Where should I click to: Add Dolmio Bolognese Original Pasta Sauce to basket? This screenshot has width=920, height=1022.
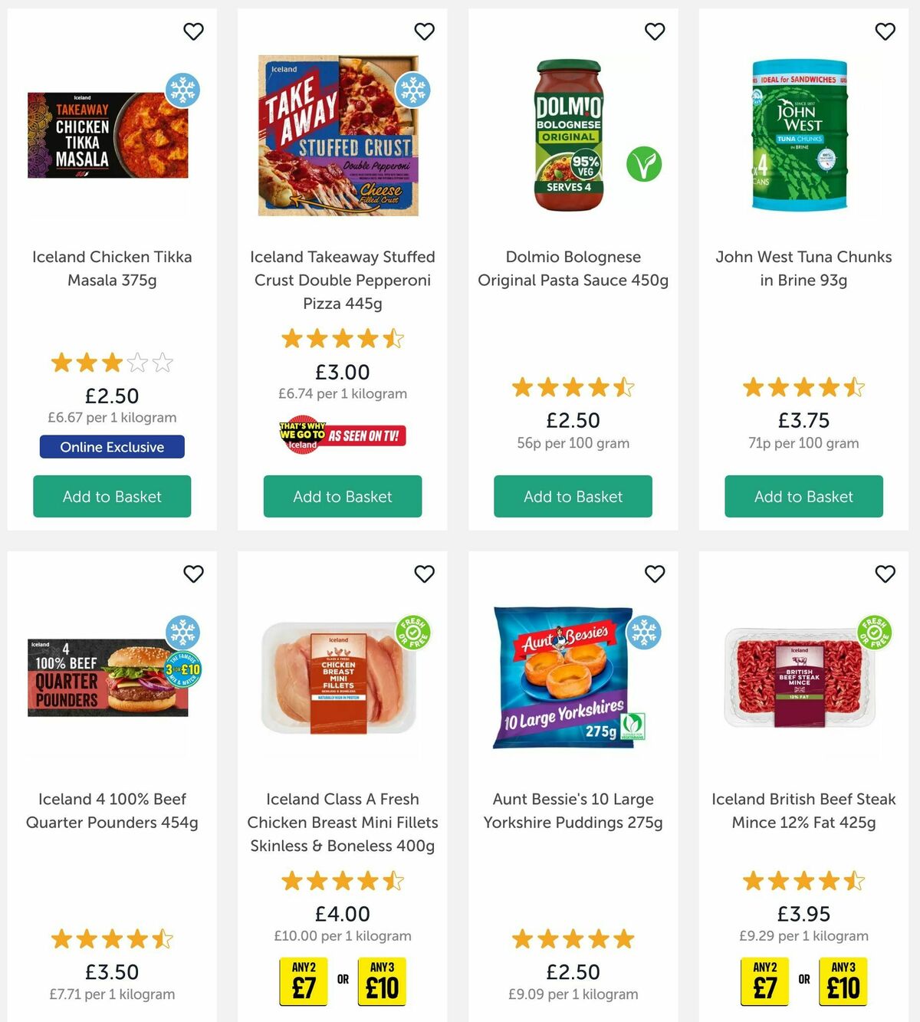coord(573,496)
